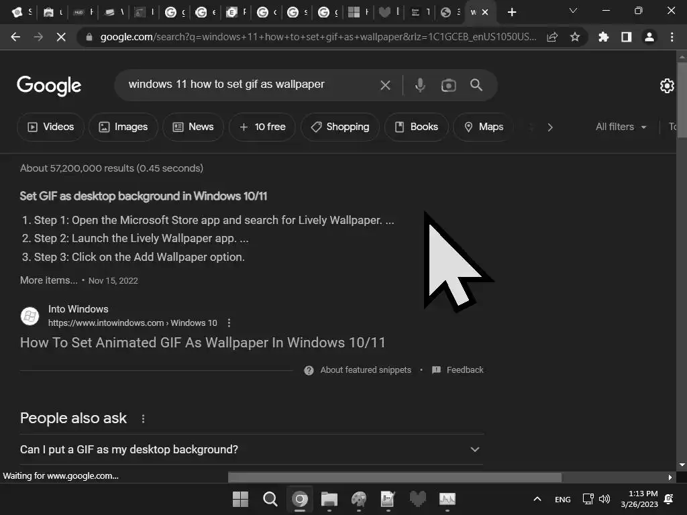Screen dimensions: 687x515
Task: Filter results by Videos
Action: [x=50, y=127]
